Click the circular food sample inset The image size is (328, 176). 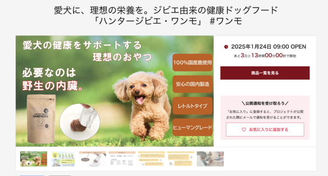tap(80, 122)
